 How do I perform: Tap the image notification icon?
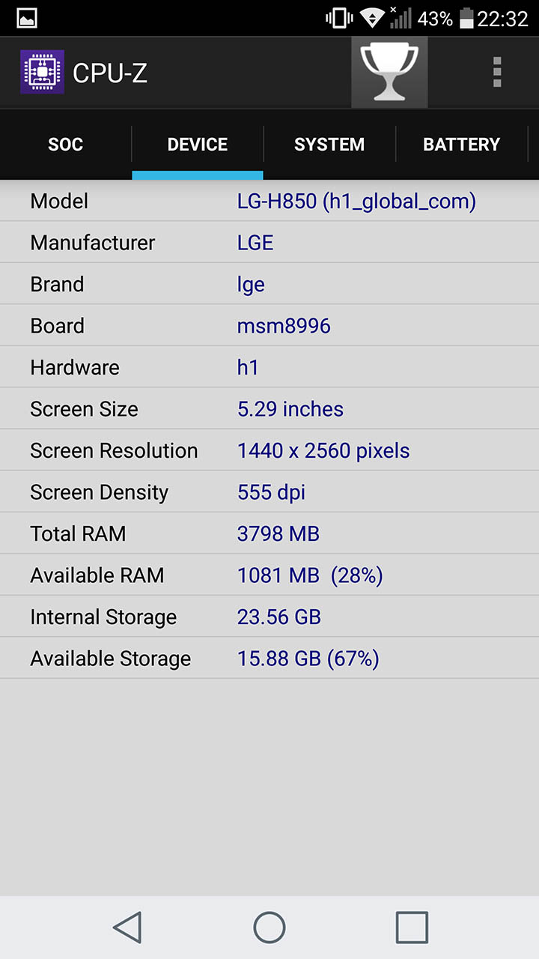(x=27, y=18)
